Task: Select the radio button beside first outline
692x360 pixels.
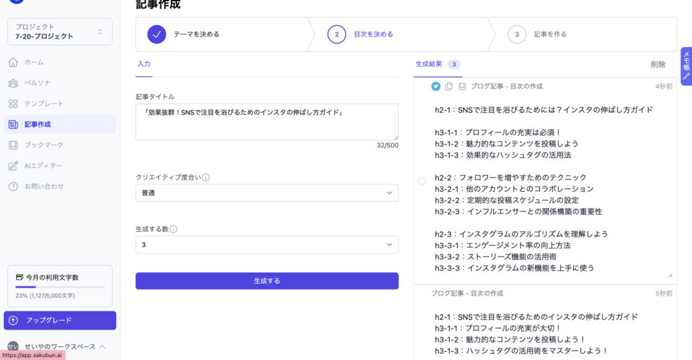Action: coord(422,181)
